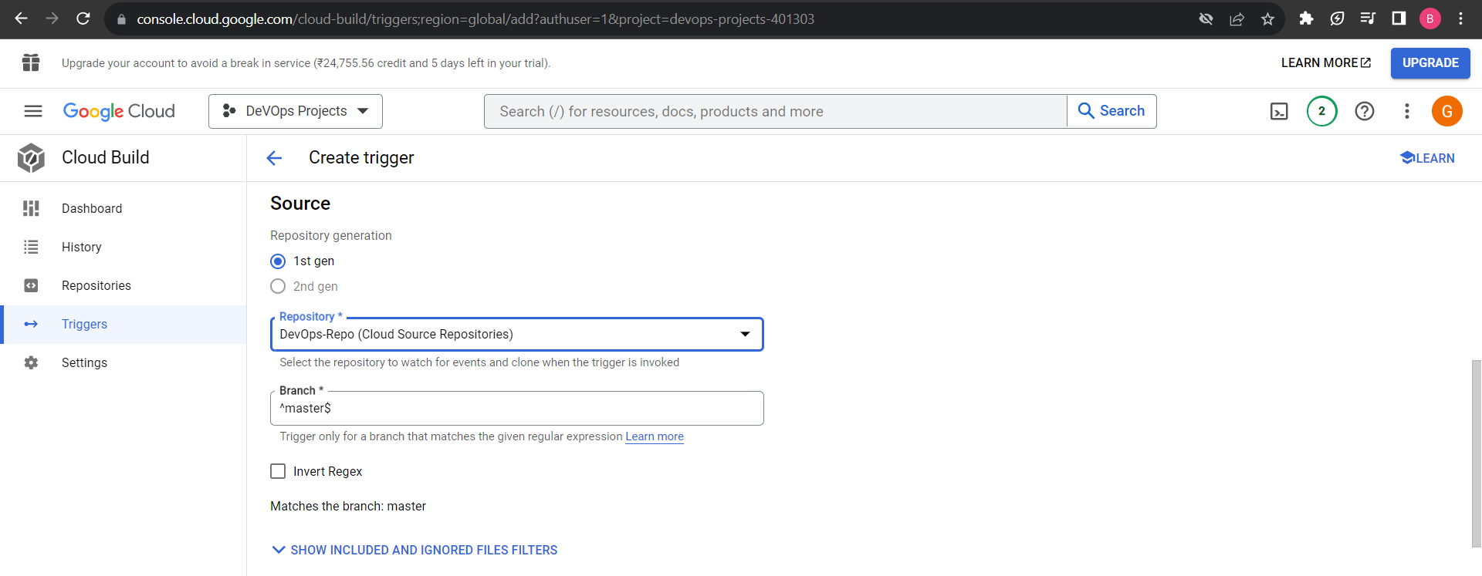This screenshot has width=1482, height=576.
Task: Click the back arrow beside Create trigger
Action: pyautogui.click(x=274, y=158)
